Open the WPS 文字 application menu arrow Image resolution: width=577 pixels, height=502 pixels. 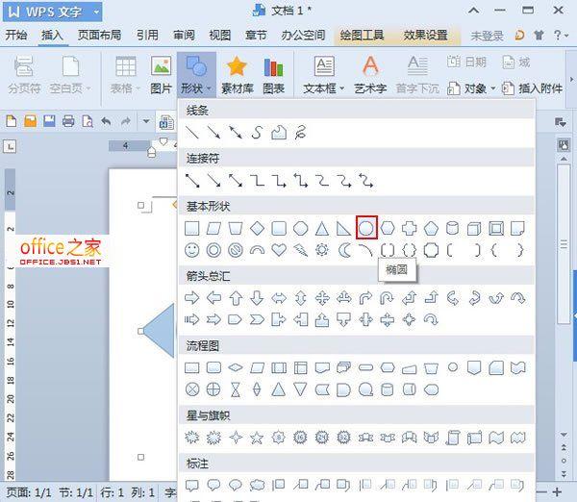click(96, 12)
